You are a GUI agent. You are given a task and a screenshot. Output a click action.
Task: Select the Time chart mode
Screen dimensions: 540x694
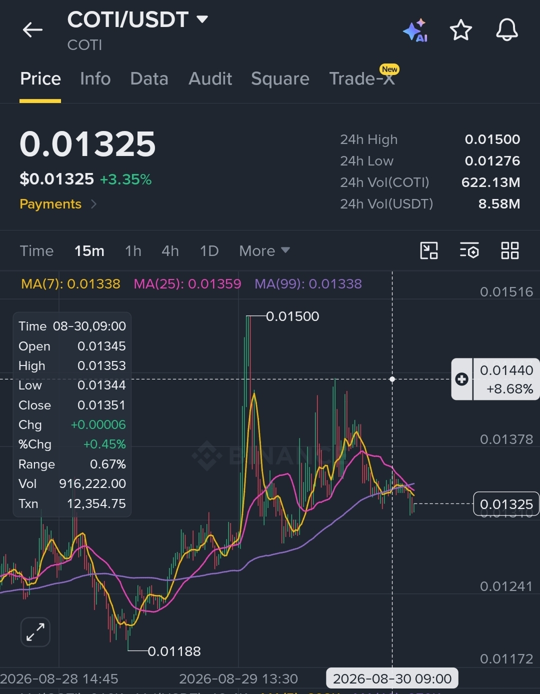(36, 250)
